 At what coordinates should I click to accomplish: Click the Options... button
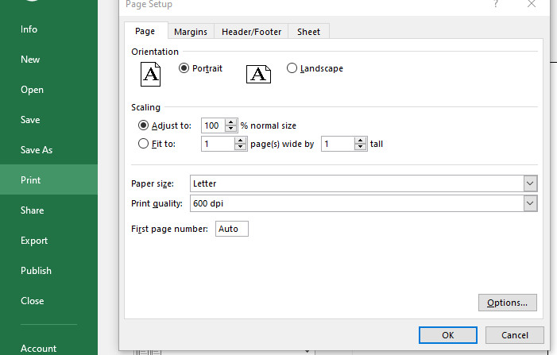[507, 303]
